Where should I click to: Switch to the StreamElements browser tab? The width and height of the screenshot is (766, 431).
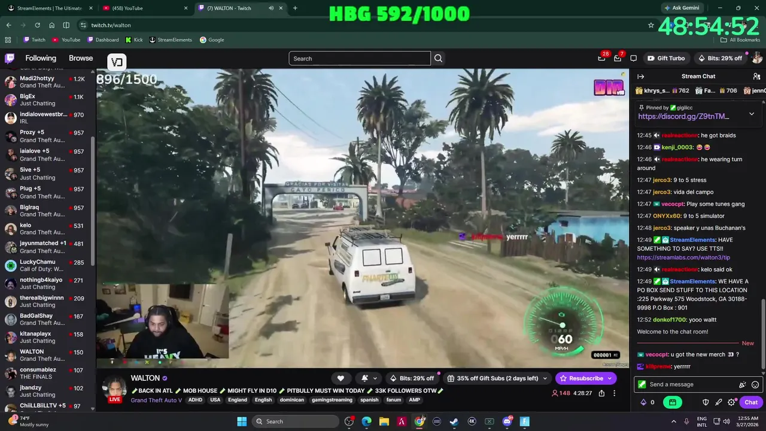coord(50,8)
